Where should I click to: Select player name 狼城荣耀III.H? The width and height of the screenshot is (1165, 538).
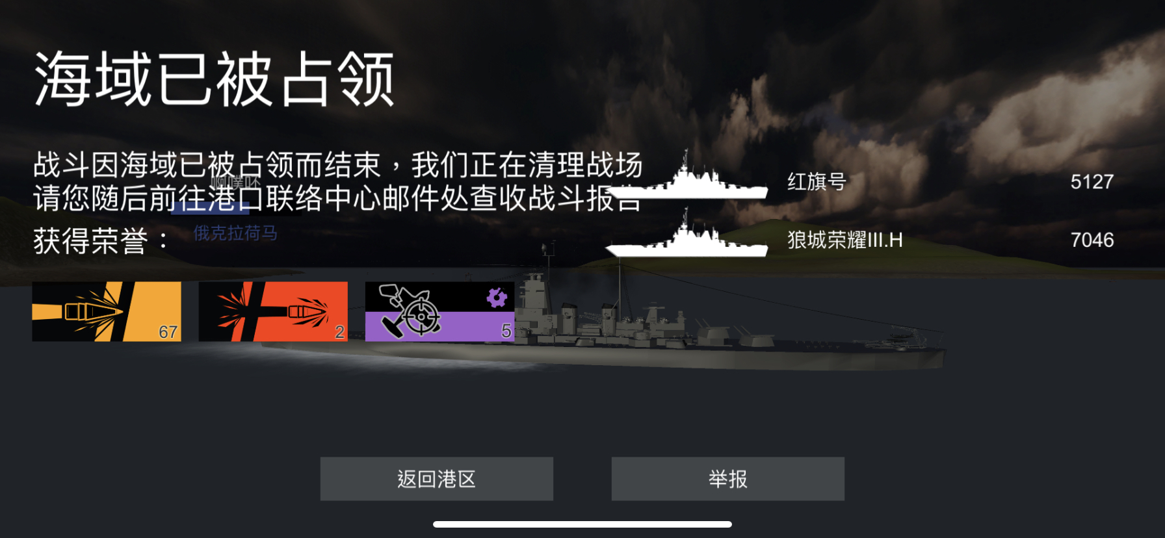point(845,240)
